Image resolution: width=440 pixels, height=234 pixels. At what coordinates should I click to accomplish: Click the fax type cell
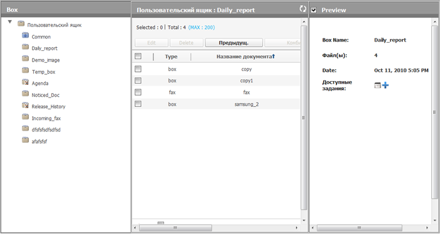point(172,92)
